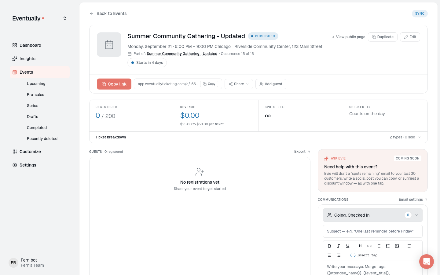Open View public page link
Image resolution: width=440 pixels, height=275 pixels.
(348, 37)
